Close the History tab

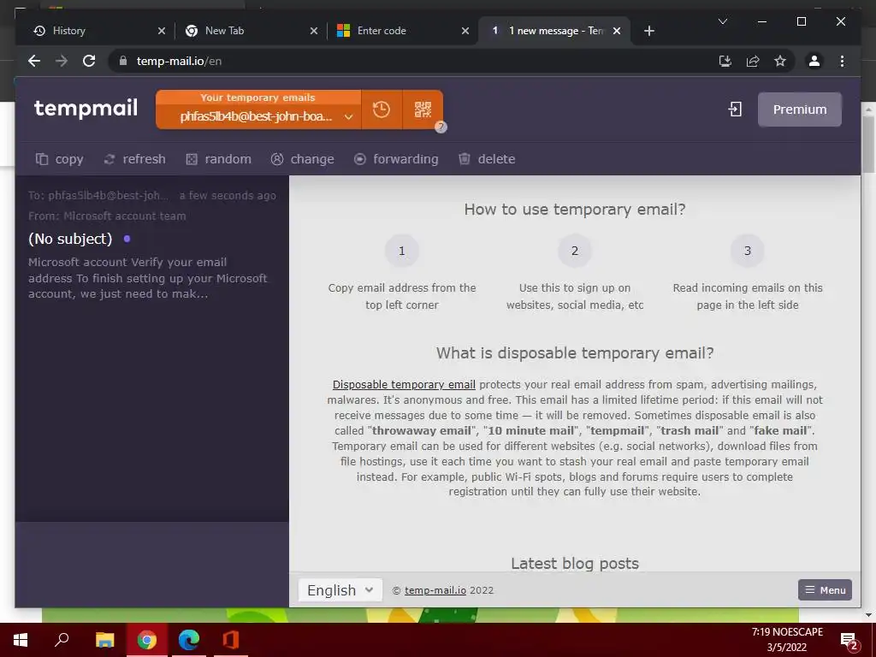[162, 31]
